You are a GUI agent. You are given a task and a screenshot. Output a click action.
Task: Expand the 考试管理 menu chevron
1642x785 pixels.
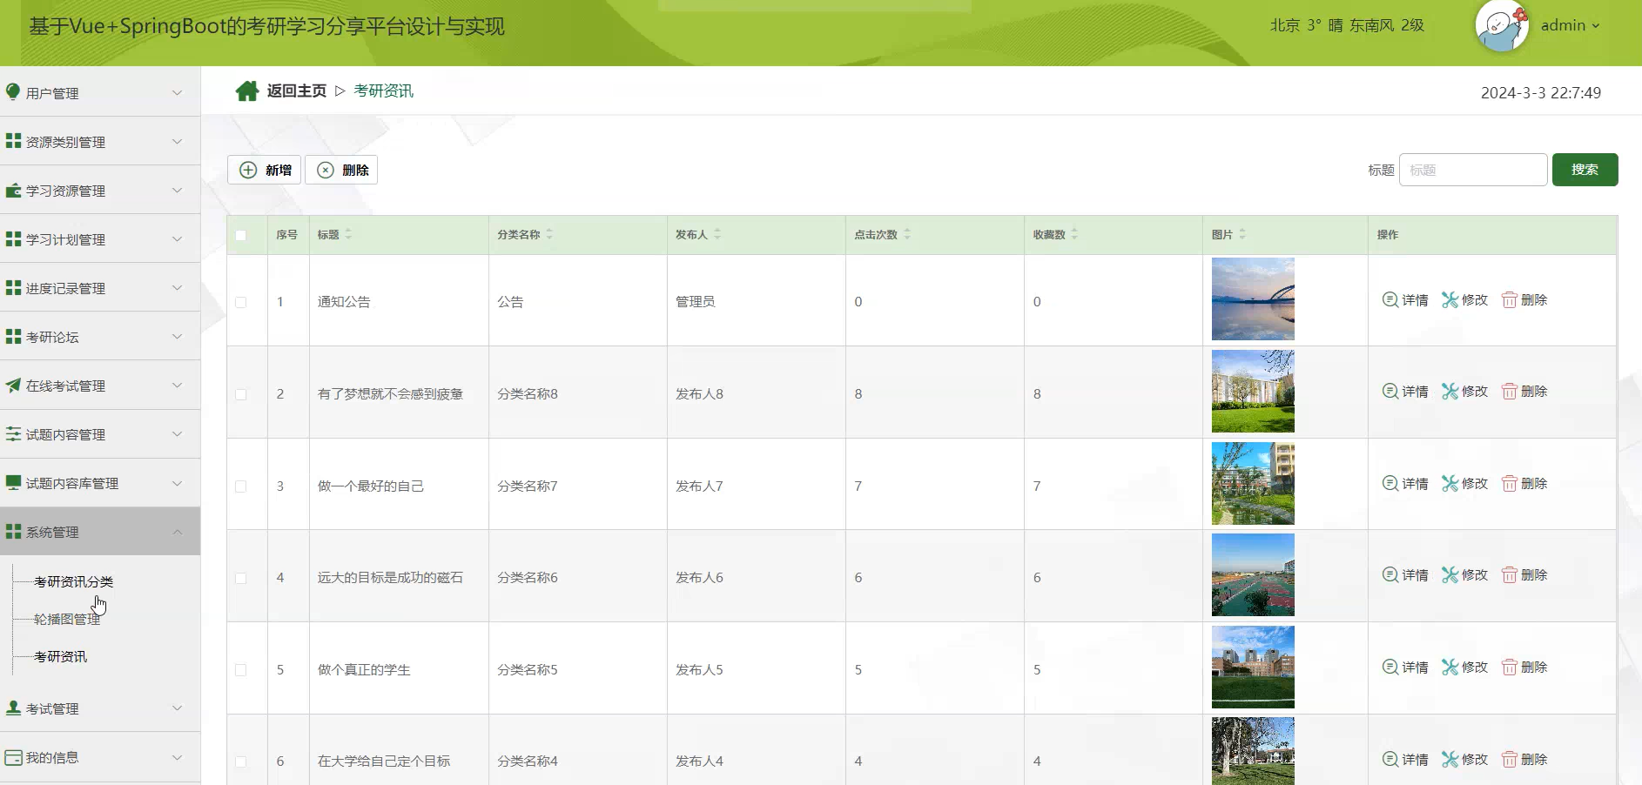pyautogui.click(x=177, y=708)
